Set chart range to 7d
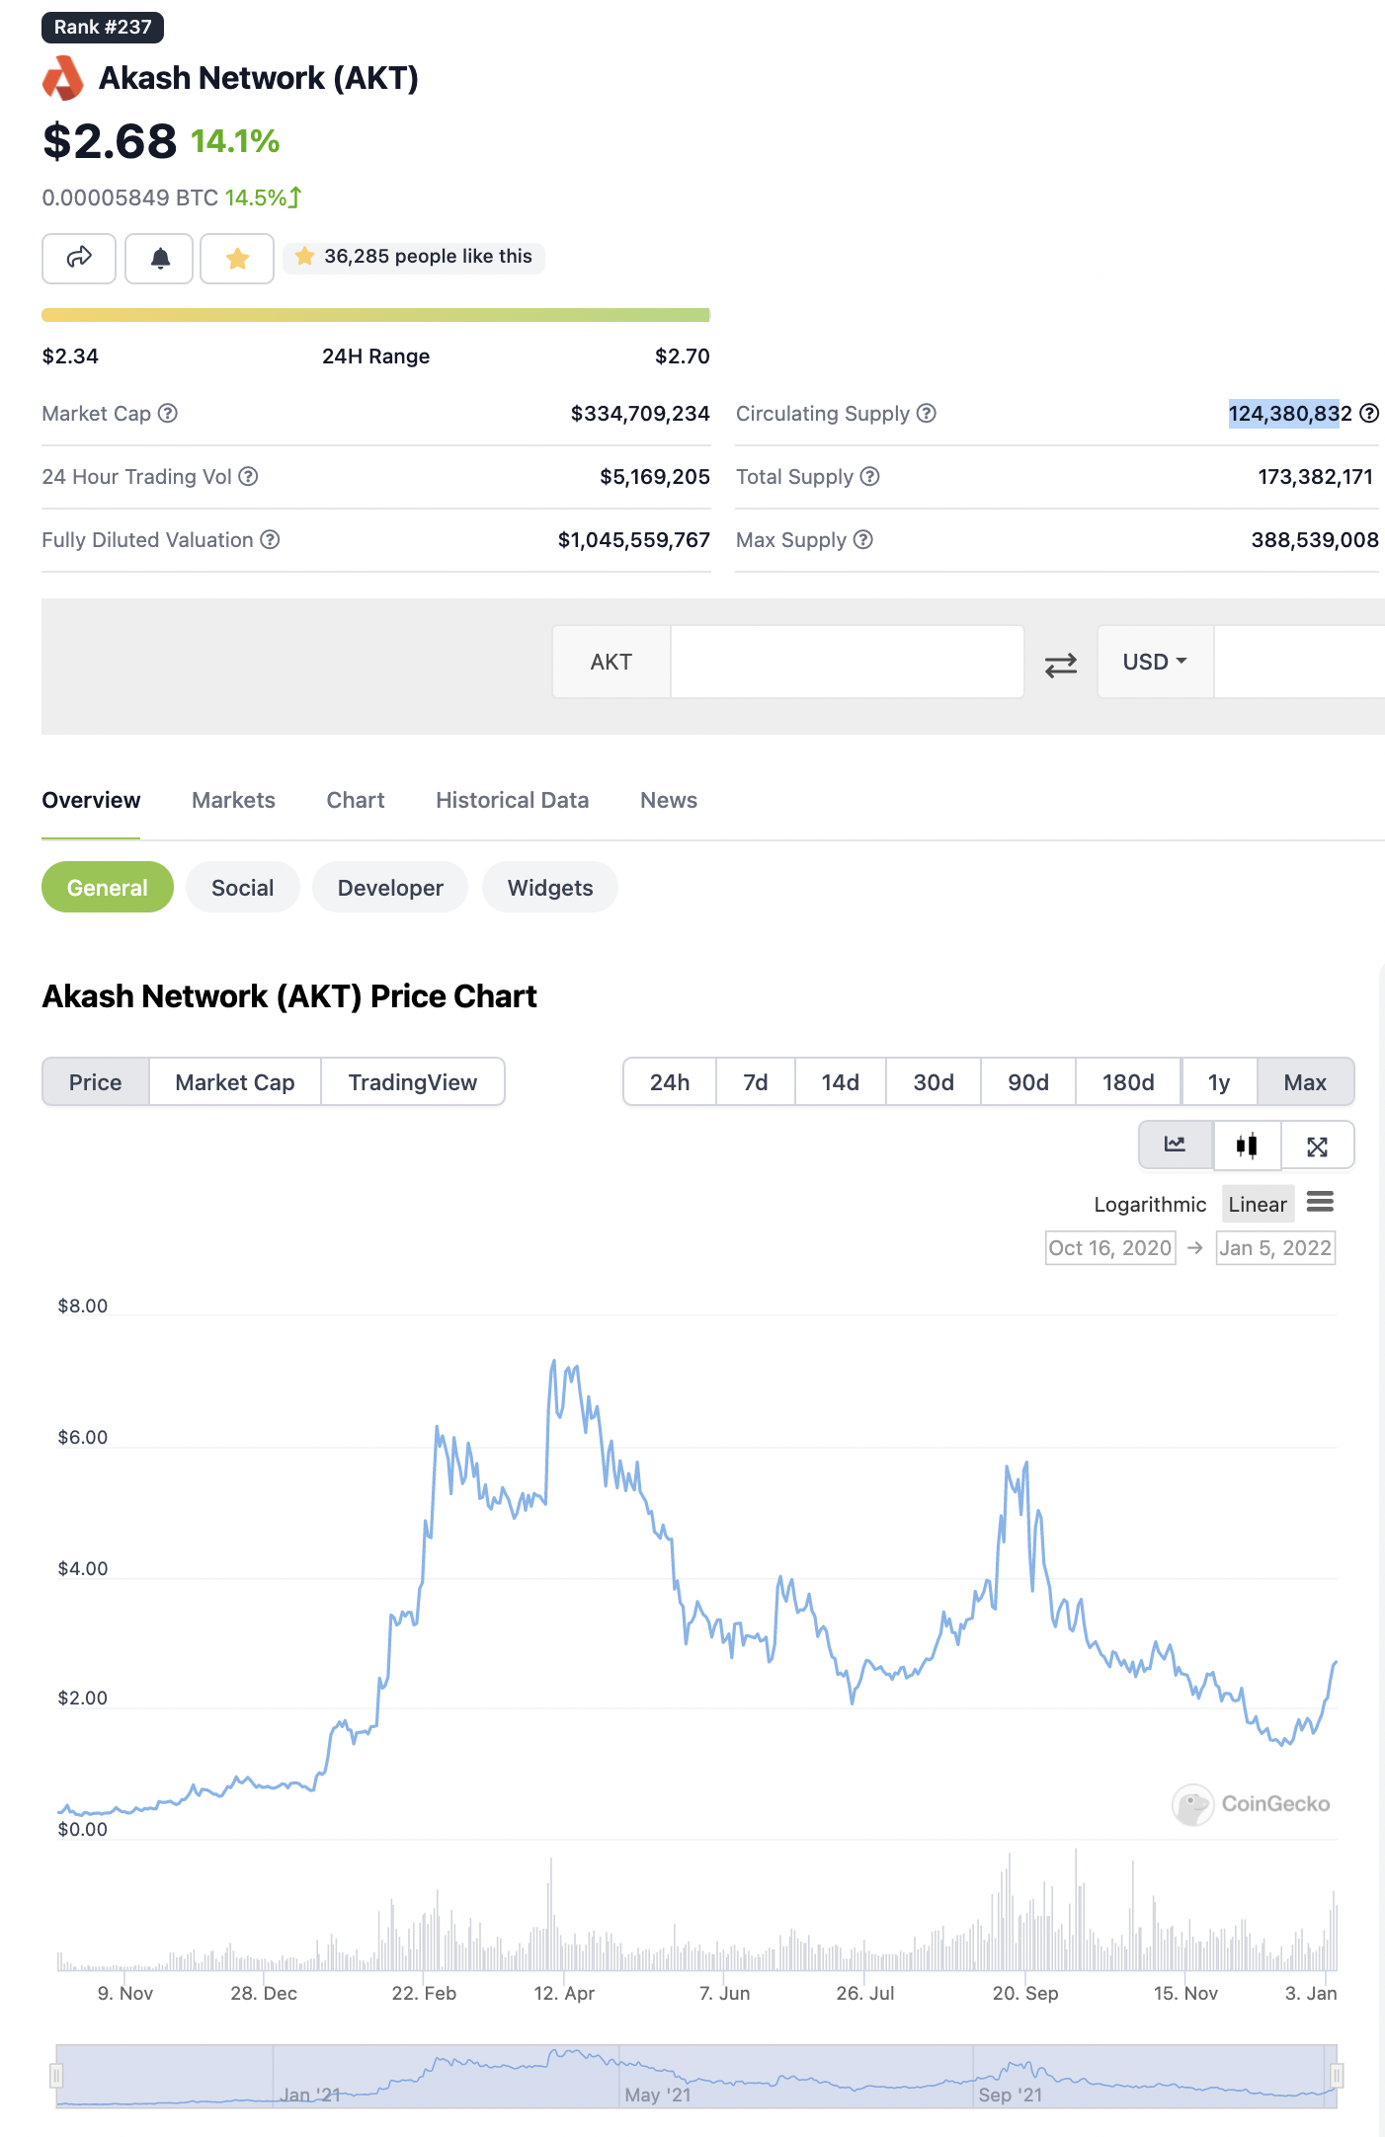 pyautogui.click(x=756, y=1082)
